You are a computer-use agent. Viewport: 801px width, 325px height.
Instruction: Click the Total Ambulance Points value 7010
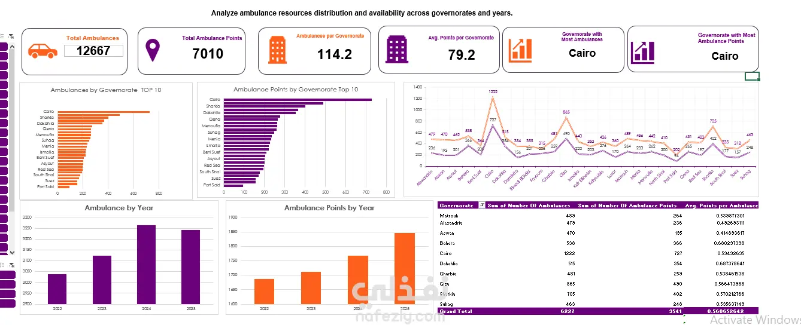pos(208,54)
